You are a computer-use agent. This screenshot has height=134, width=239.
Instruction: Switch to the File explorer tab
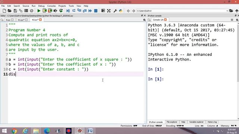(172, 122)
